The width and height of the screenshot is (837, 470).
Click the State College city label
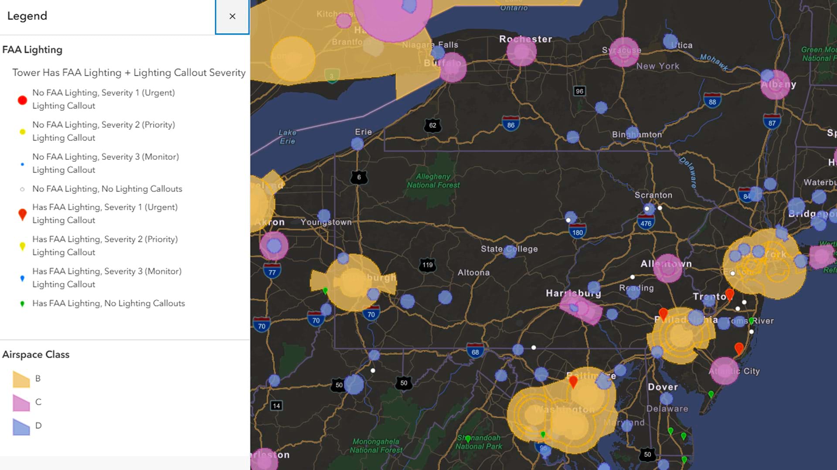click(x=509, y=249)
